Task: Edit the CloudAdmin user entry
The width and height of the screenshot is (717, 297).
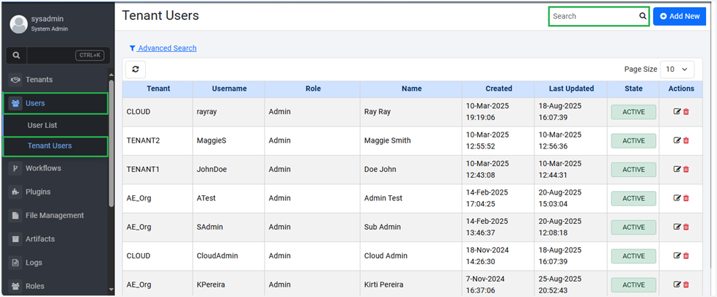Action: point(677,256)
